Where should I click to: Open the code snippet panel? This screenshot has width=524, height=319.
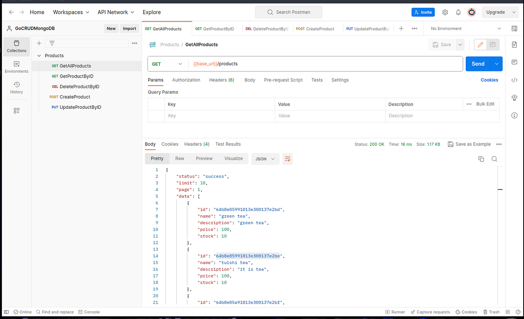coord(514,80)
